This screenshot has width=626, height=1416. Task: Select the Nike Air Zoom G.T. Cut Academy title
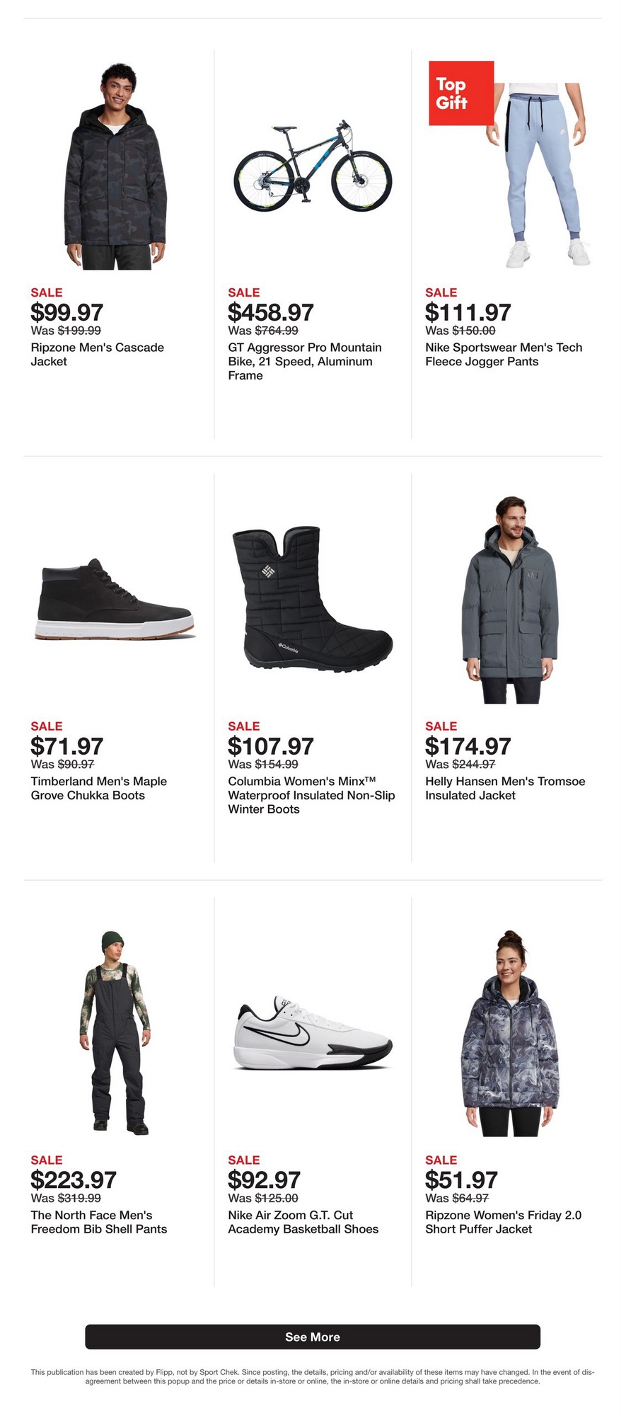[303, 1223]
